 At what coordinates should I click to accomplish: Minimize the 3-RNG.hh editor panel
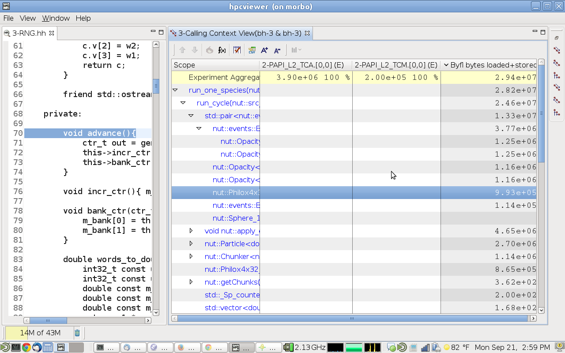[153, 32]
